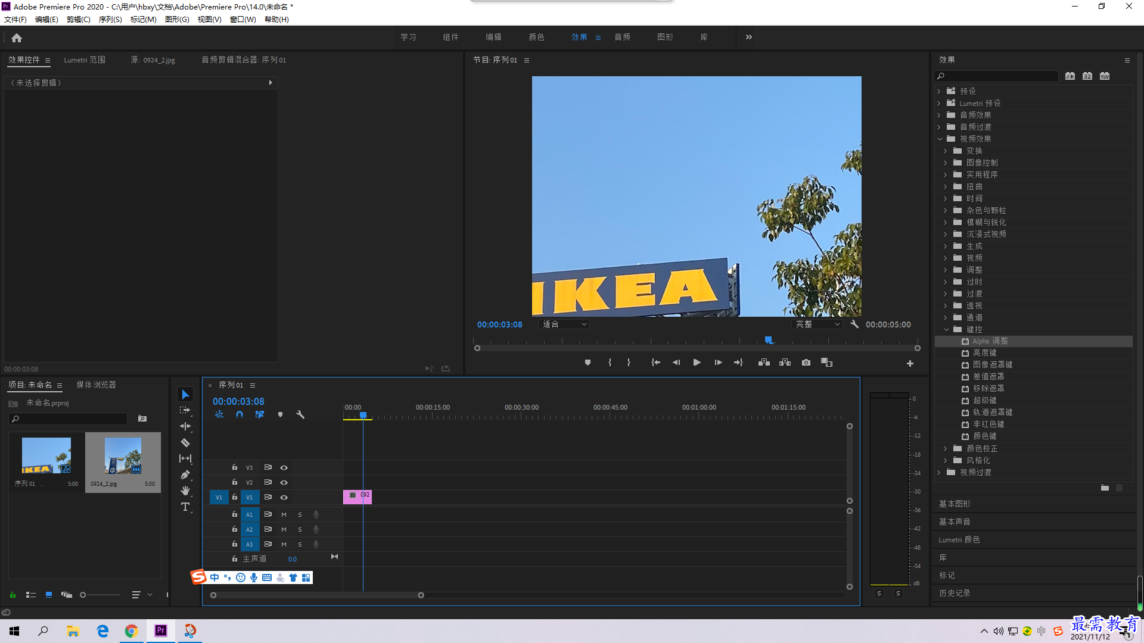Select the Ripple Edit tool
Viewport: 1144px width, 643px height.
[185, 426]
